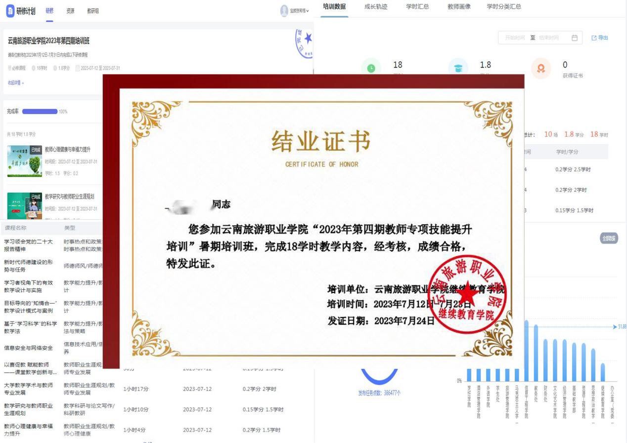Click the orange certificate medal icon
Viewport: 627px width, 443px height.
[x=540, y=69]
